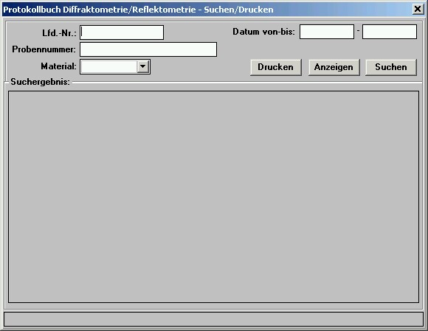Focus the Probennummer text box
This screenshot has width=428, height=331.
pyautogui.click(x=148, y=49)
